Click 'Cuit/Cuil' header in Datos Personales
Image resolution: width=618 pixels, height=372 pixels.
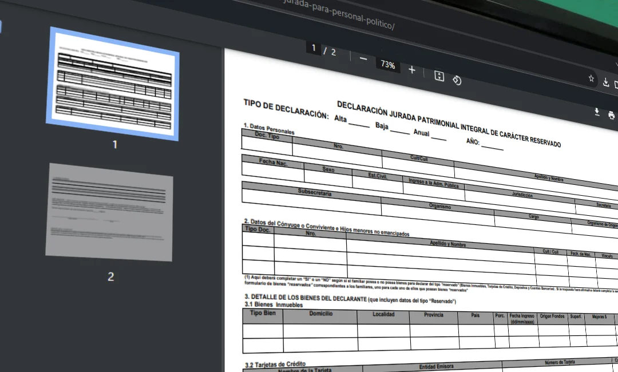click(418, 159)
